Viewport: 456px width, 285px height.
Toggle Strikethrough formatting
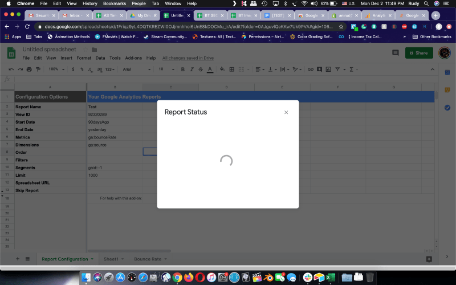[201, 69]
